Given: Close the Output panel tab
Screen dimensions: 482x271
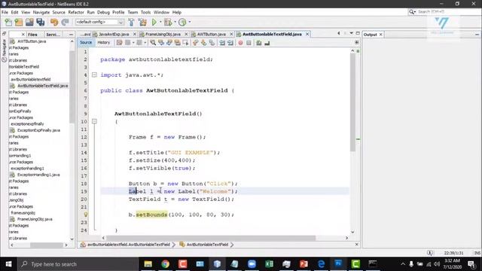Looking at the screenshot, I should pyautogui.click(x=380, y=35).
